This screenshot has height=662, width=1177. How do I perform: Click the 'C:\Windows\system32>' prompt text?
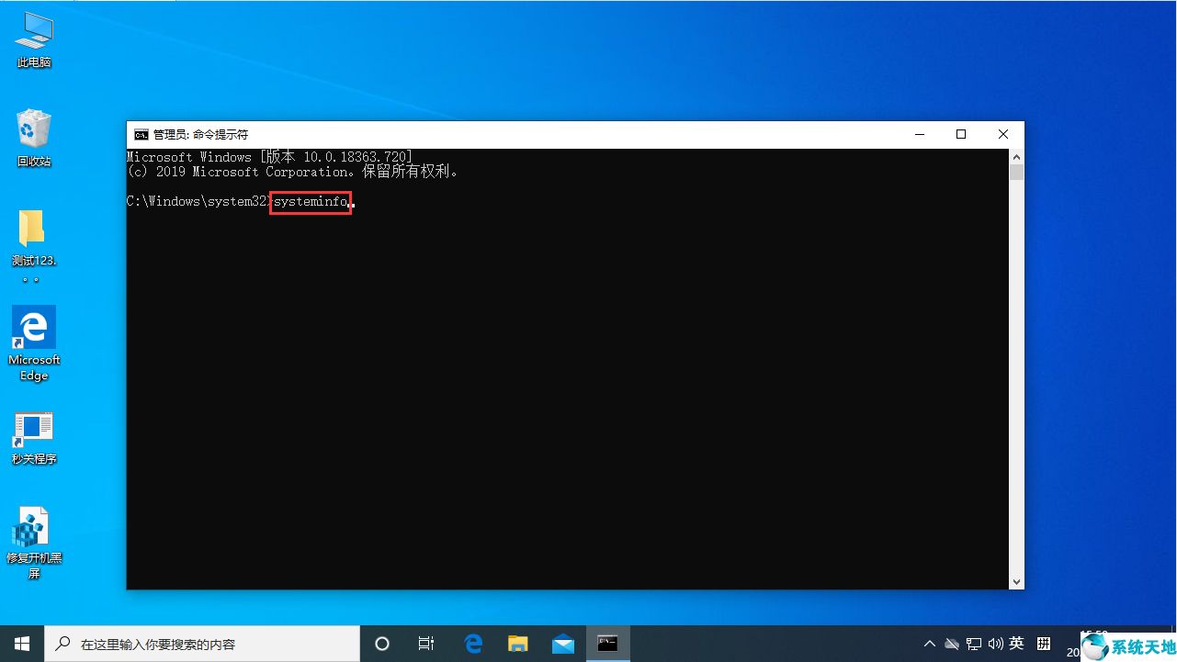199,201
